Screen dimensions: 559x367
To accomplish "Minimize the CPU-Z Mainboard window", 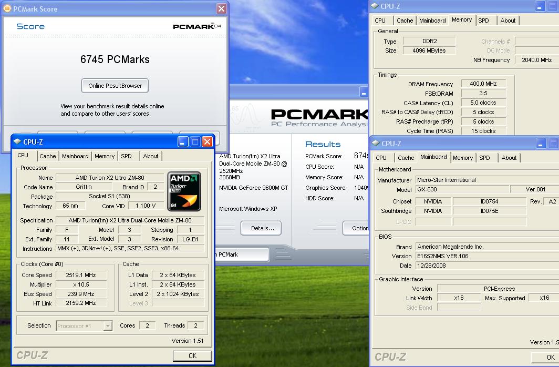I will 541,144.
